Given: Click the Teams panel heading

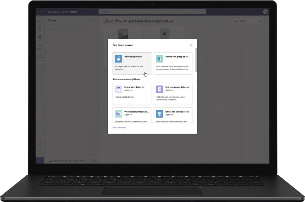Looking at the screenshot, I should (x=52, y=20).
